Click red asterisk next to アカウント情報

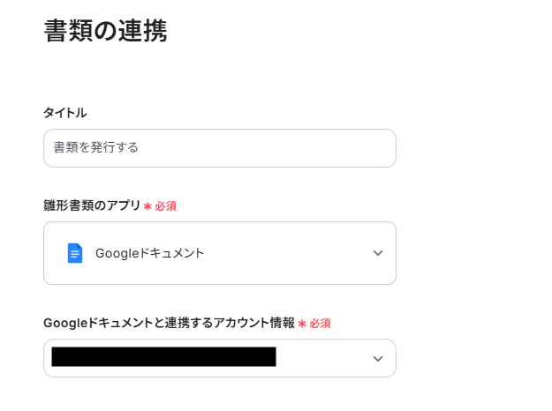pyautogui.click(x=302, y=324)
